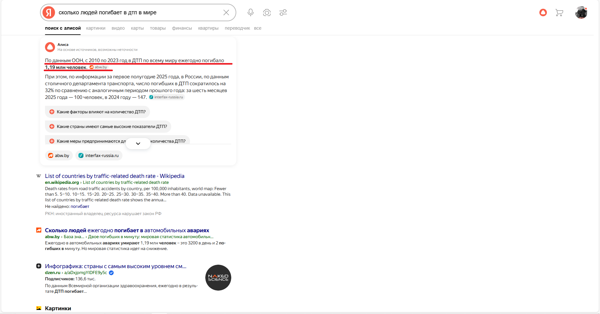Switch to the 'видео' tab
The image size is (600, 314).
(x=118, y=28)
